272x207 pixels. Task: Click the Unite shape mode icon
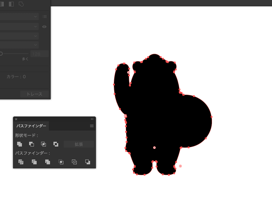coord(20,144)
